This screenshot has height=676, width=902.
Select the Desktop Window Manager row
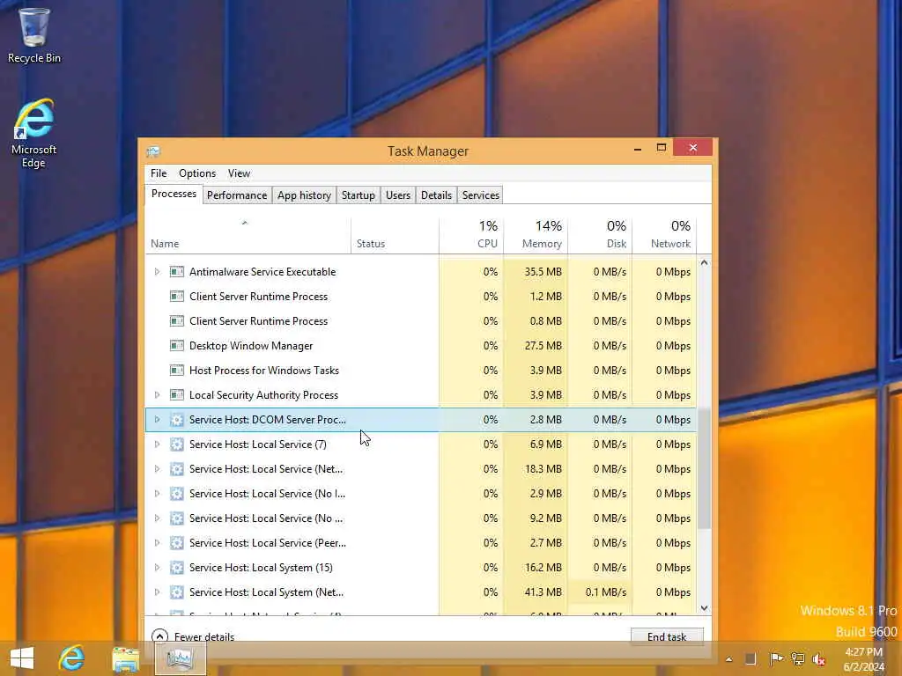[x=421, y=345]
